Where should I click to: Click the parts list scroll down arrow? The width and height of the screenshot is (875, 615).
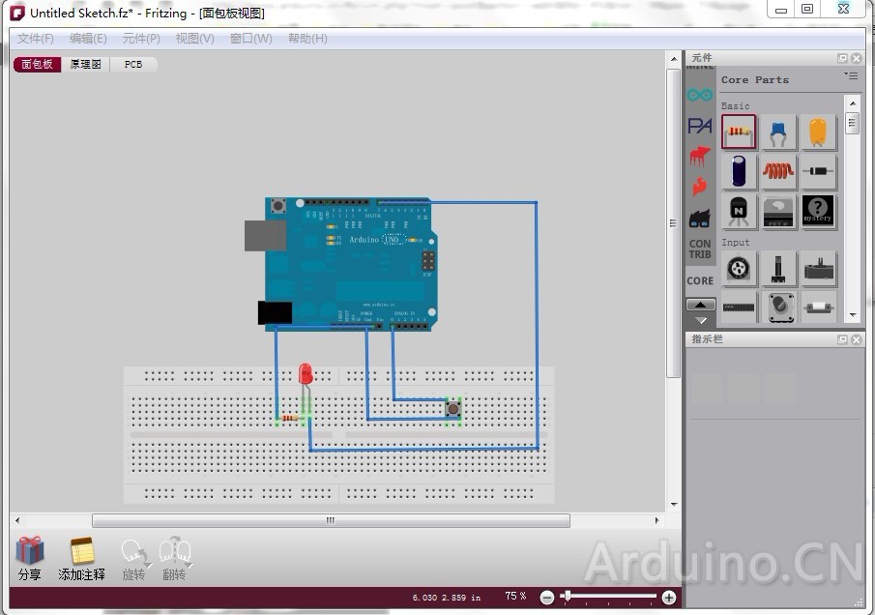tap(852, 315)
